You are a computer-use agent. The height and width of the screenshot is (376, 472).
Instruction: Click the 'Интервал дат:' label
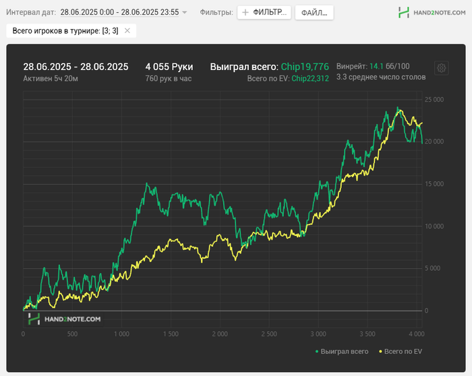(31, 12)
